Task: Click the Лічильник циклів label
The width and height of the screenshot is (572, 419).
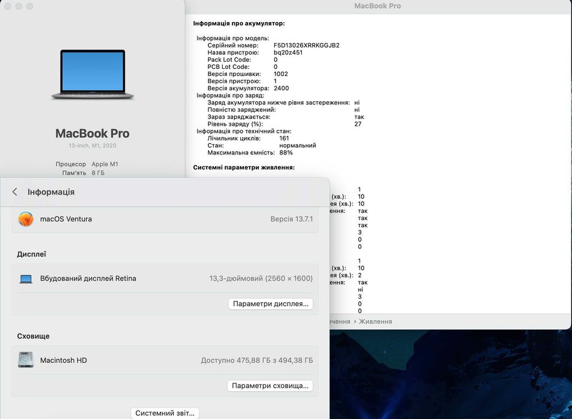Action: click(x=234, y=138)
